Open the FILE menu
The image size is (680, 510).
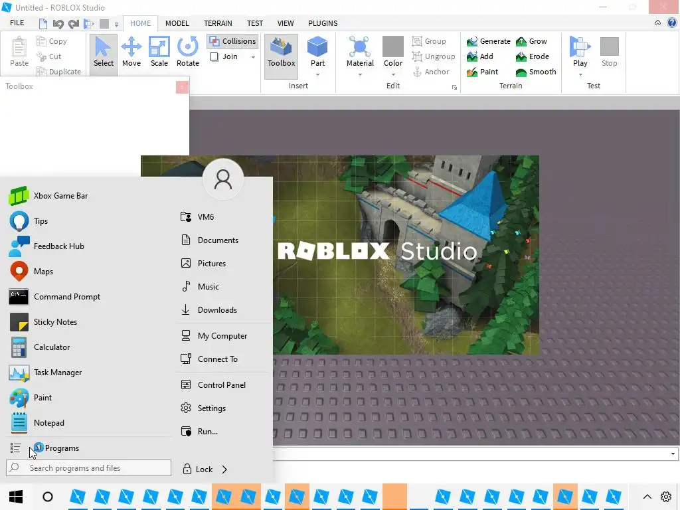pyautogui.click(x=17, y=23)
